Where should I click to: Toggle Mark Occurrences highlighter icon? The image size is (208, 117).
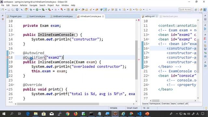tap(105, 9)
